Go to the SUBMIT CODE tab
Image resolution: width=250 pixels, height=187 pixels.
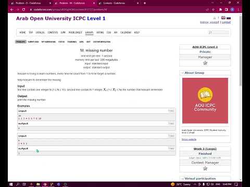(33, 42)
